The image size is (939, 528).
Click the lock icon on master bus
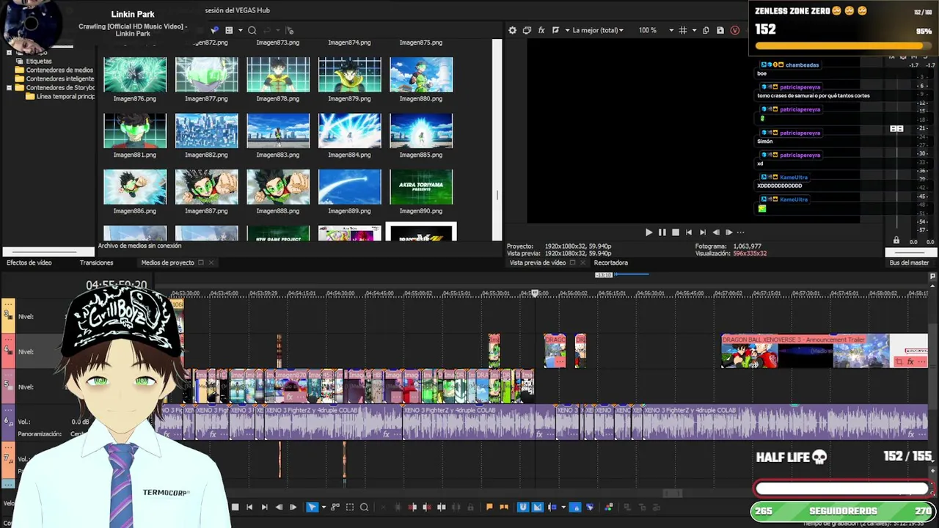tap(896, 241)
